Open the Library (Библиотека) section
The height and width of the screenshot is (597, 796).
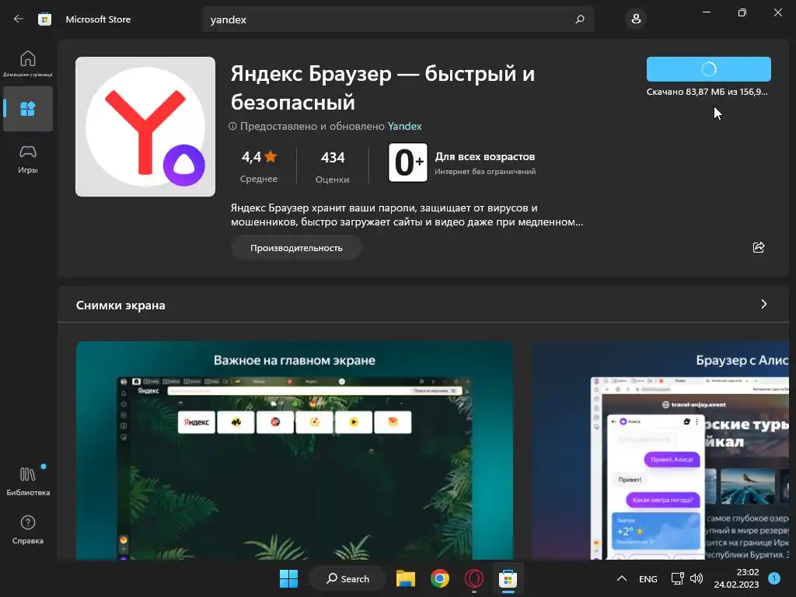click(28, 480)
